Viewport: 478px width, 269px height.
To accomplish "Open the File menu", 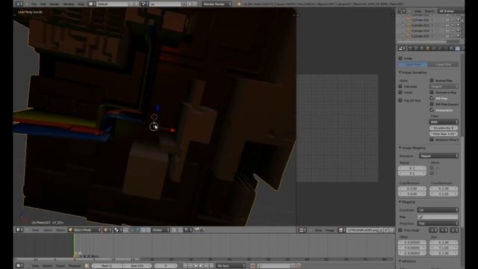I will point(34,4).
